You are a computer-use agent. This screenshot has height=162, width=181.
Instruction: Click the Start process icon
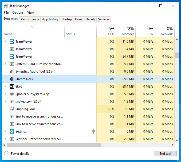(12, 86)
